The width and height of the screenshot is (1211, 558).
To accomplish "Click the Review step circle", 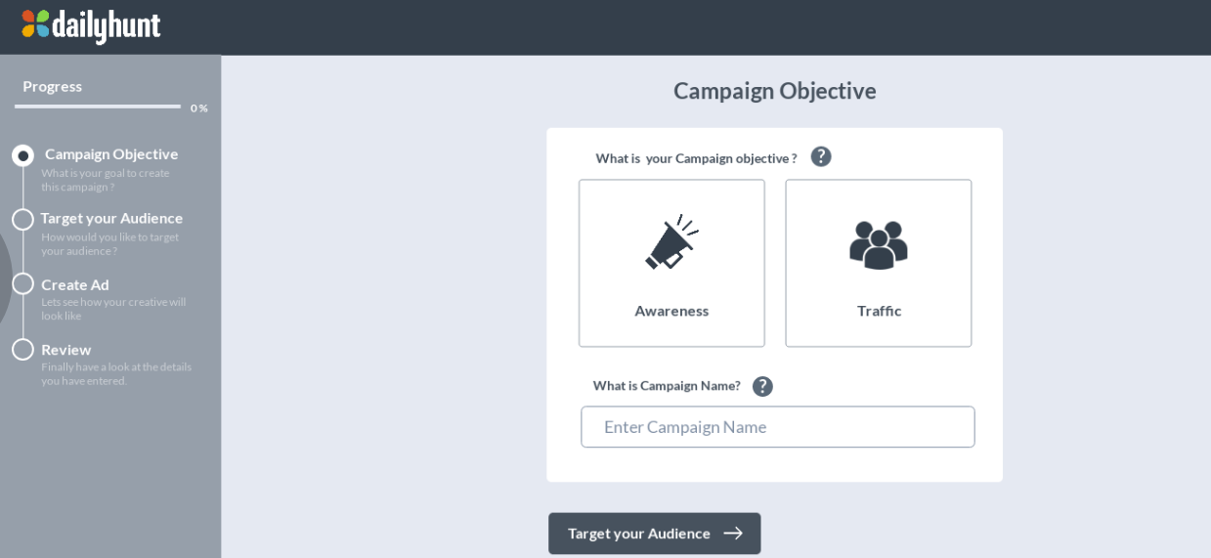I will pos(22,349).
